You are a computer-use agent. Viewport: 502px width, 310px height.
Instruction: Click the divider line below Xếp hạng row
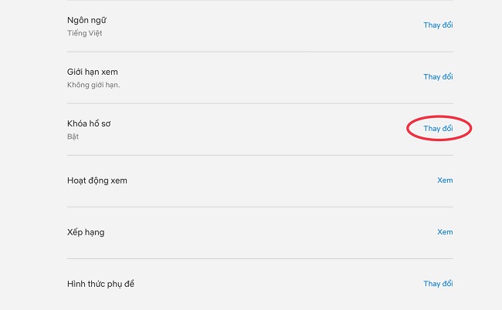click(259, 258)
